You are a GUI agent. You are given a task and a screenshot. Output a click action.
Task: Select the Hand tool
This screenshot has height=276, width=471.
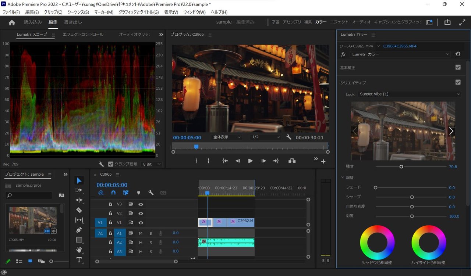tap(79, 250)
